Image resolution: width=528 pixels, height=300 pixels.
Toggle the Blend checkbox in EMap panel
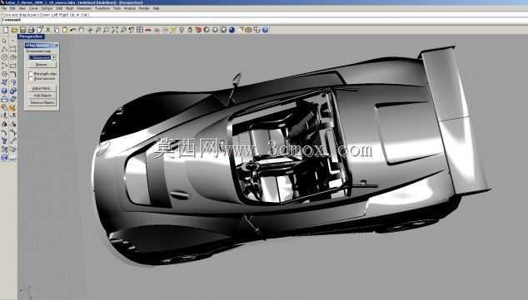pyautogui.click(x=31, y=74)
